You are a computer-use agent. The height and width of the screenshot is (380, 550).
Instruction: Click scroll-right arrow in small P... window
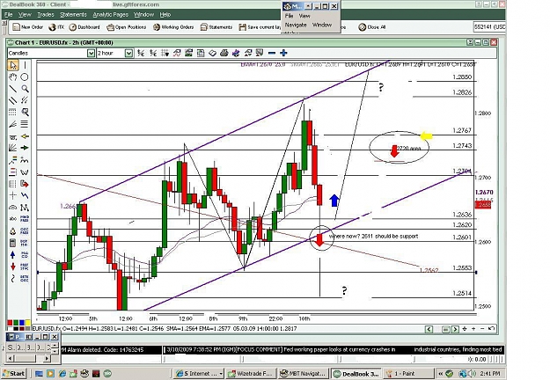[47, 358]
